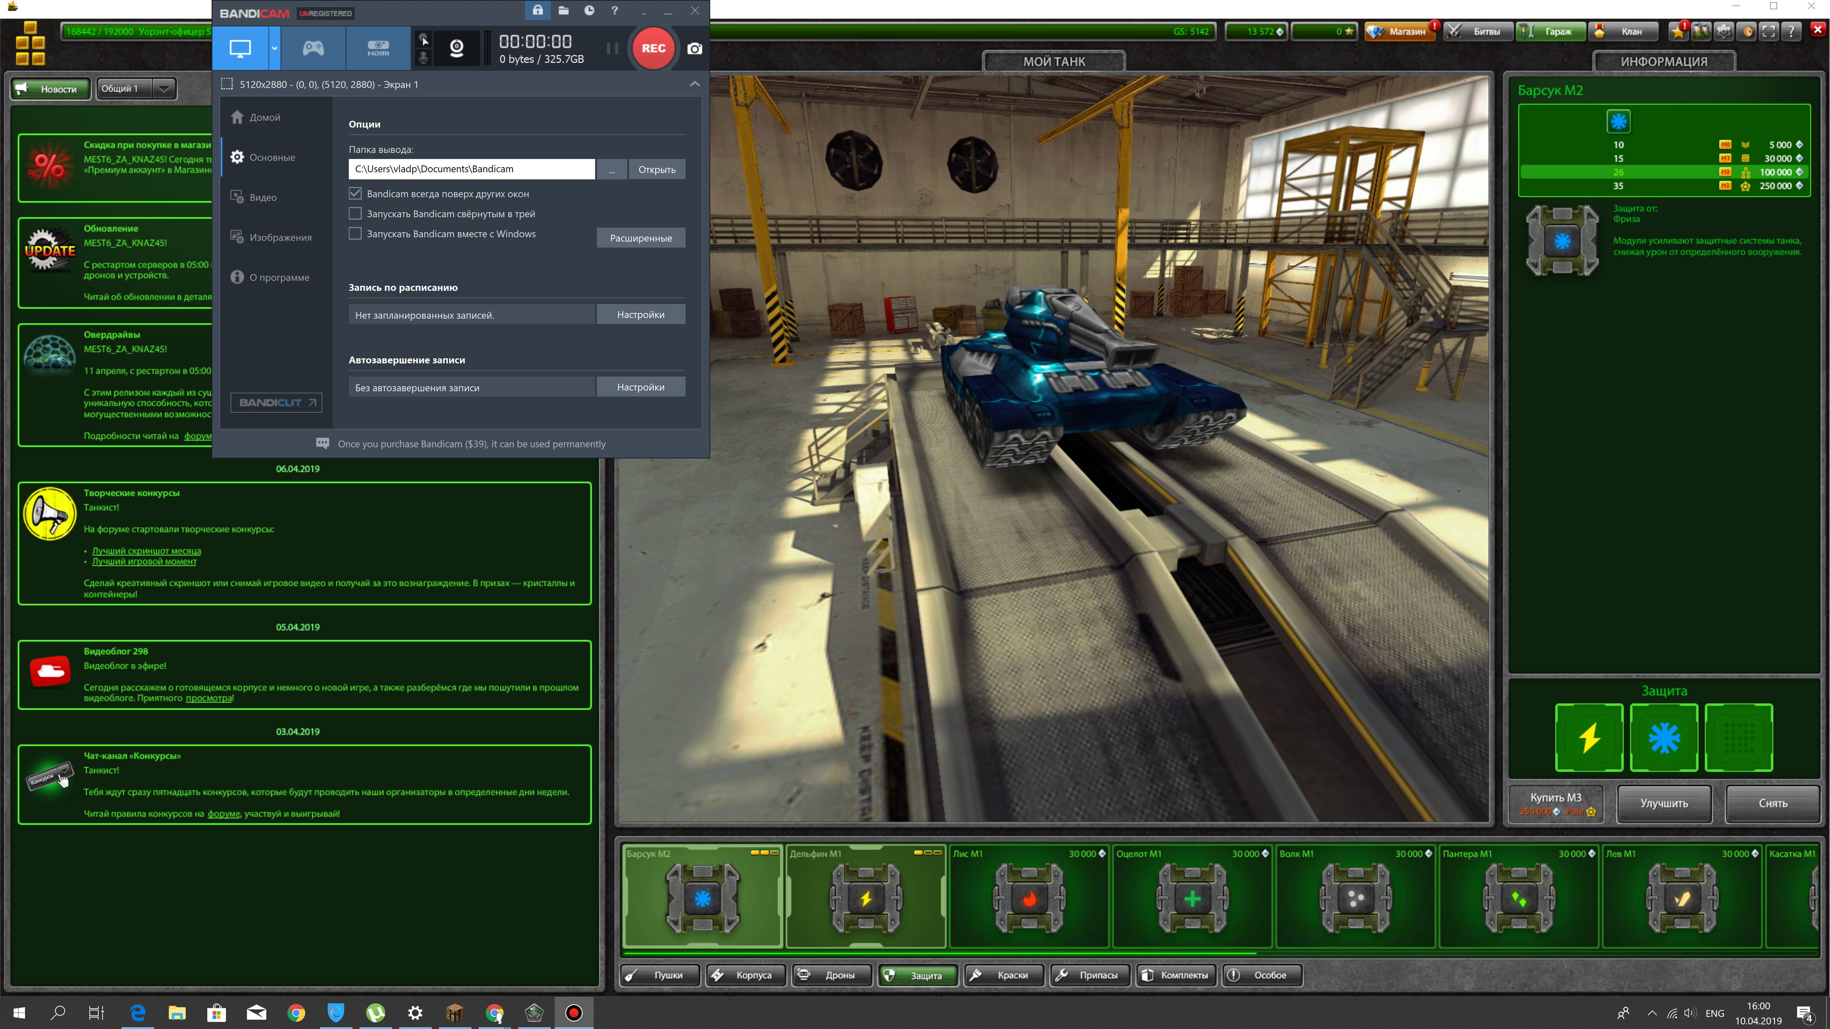Select Лис М1 module card
Image resolution: width=1830 pixels, height=1029 pixels.
coord(1029,896)
